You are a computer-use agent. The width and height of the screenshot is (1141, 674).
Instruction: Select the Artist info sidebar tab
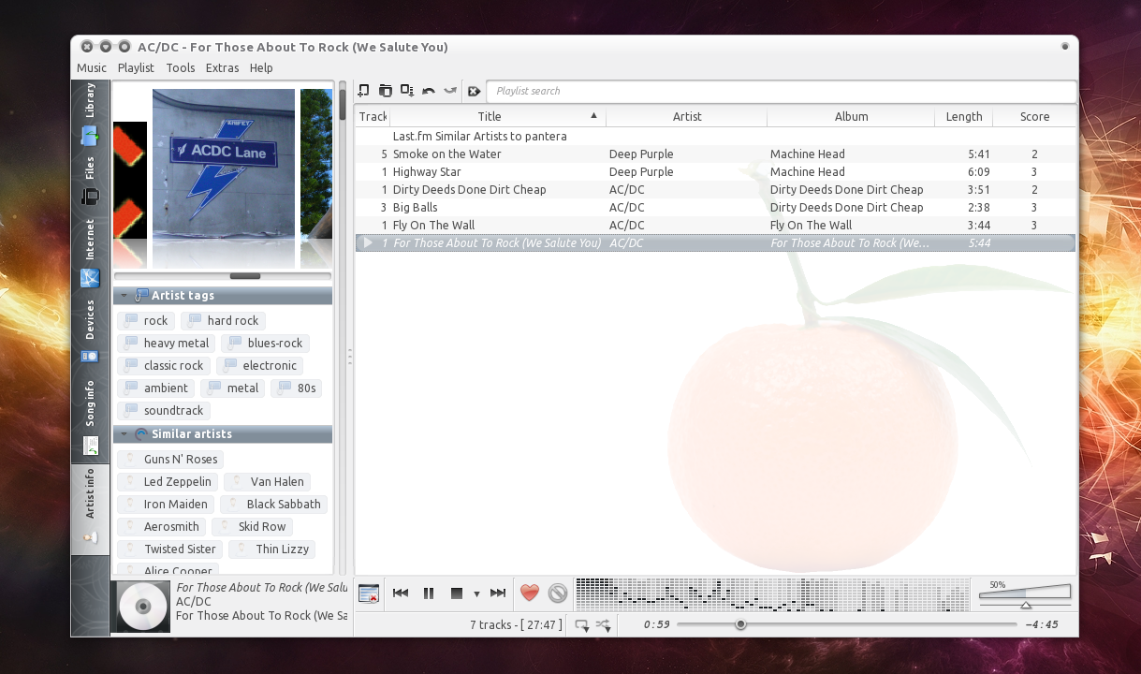(x=90, y=508)
